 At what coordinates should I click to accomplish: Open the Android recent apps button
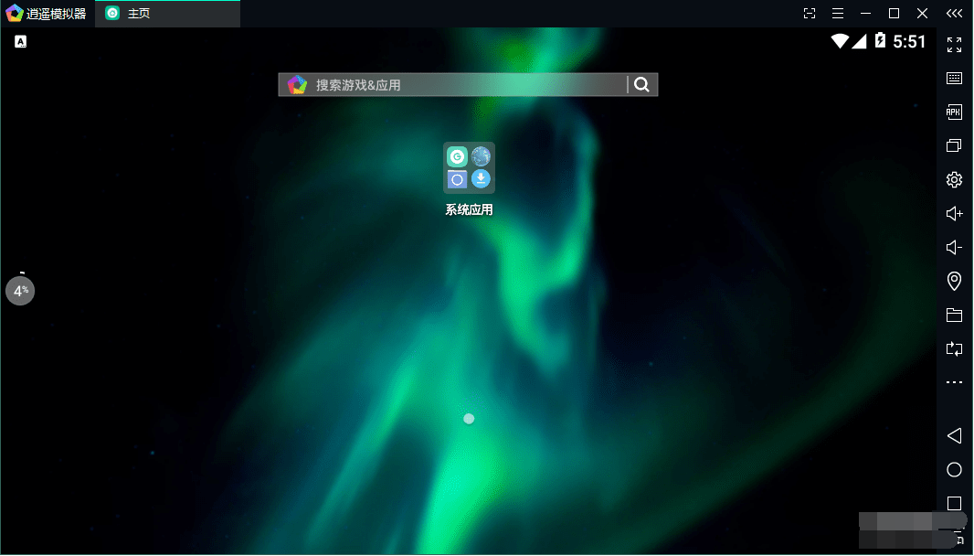click(954, 502)
